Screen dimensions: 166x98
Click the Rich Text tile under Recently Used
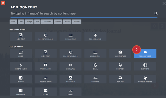pos(21,36)
